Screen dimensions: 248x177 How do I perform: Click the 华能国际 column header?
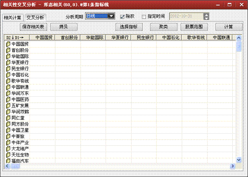(93, 37)
